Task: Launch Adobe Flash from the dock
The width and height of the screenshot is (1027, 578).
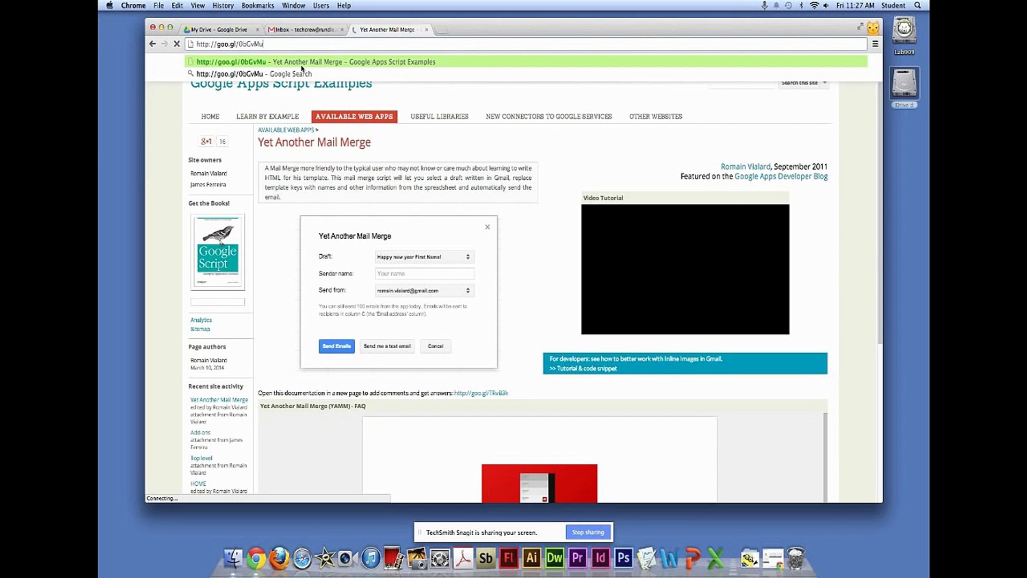Action: (509, 559)
